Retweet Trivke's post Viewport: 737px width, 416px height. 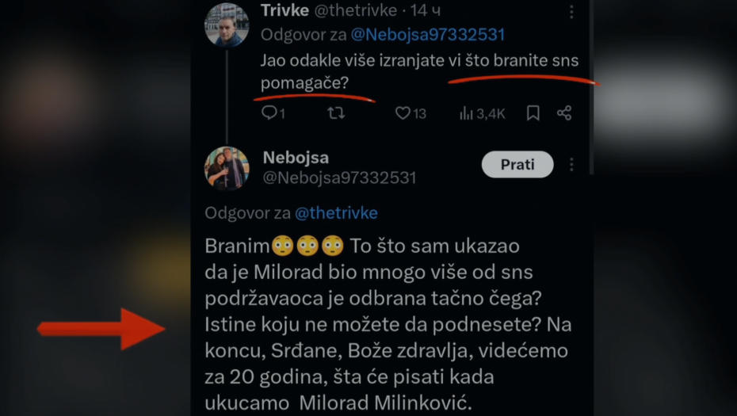pyautogui.click(x=336, y=113)
